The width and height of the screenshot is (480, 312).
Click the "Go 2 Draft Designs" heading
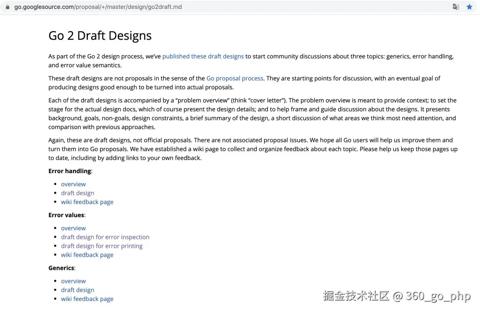[100, 36]
